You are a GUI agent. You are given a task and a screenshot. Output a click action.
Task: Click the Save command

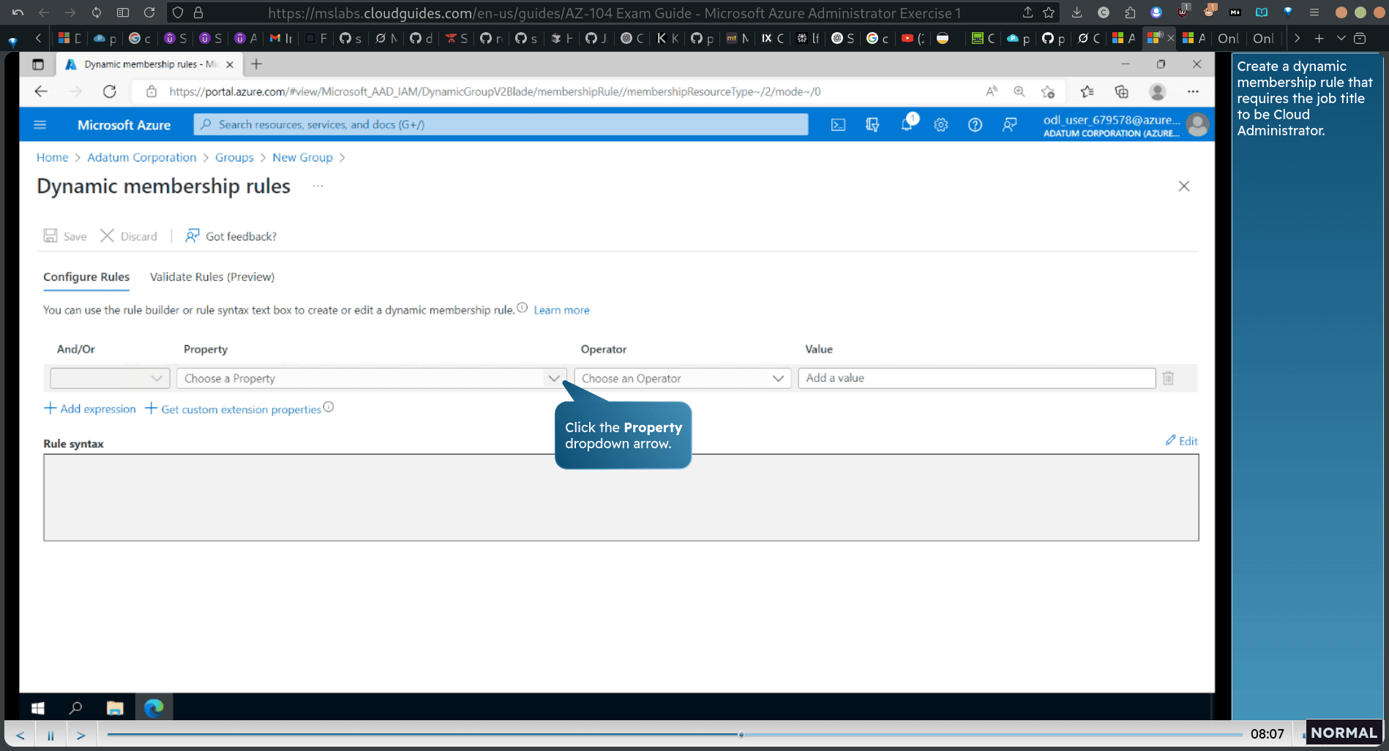coord(65,236)
